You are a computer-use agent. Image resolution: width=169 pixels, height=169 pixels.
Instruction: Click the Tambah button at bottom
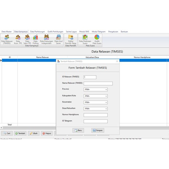pyautogui.click(x=20, y=133)
